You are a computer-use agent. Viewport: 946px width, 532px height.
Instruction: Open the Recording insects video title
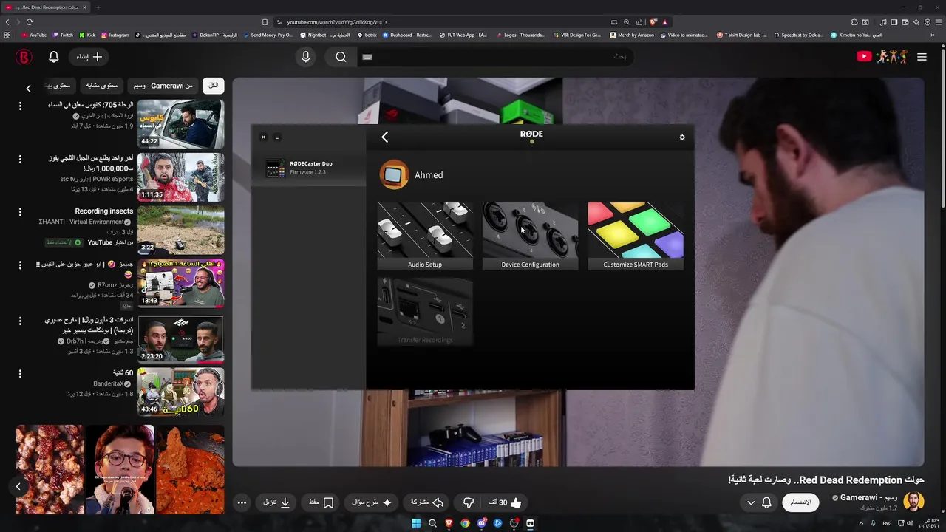tap(104, 211)
